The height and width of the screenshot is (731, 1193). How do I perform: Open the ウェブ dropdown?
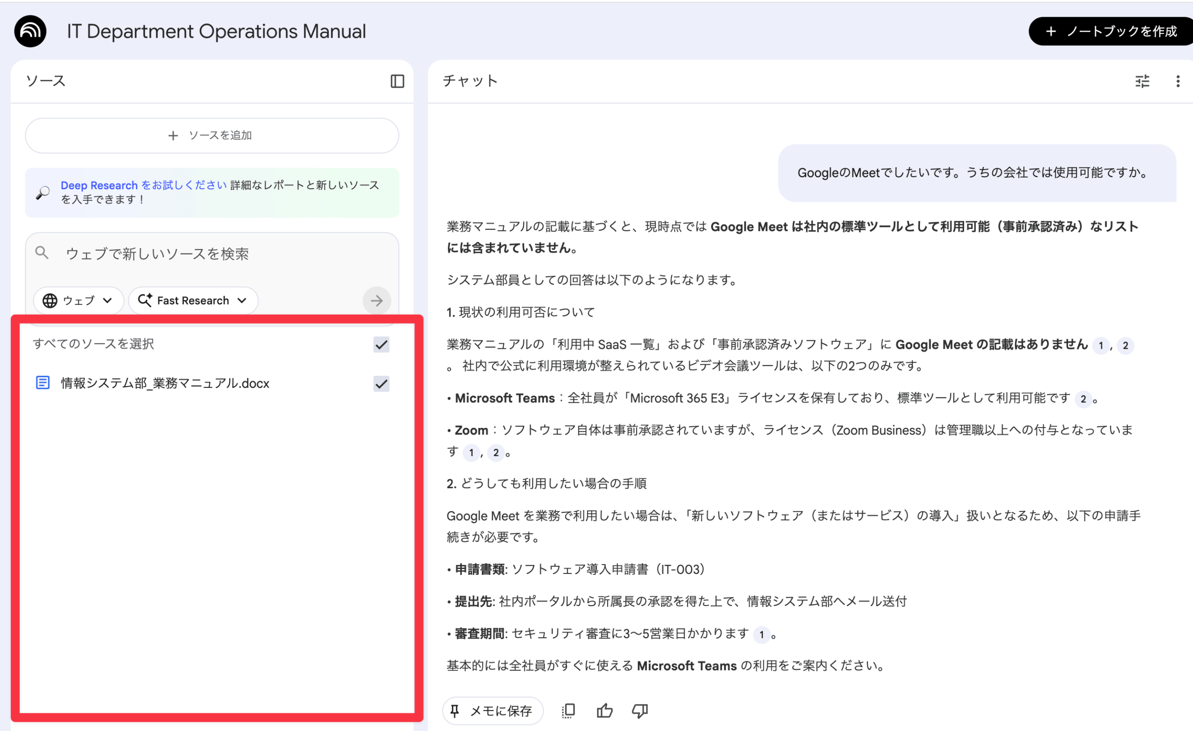click(x=78, y=300)
